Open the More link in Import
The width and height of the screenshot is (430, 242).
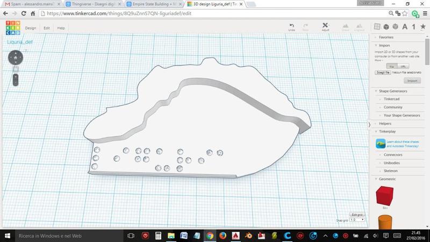pyautogui.click(x=378, y=60)
